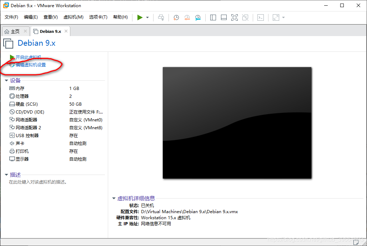Image resolution: width=367 pixels, height=246 pixels.
Task: Select the 内存 memory device row
Action: [x=56, y=89]
